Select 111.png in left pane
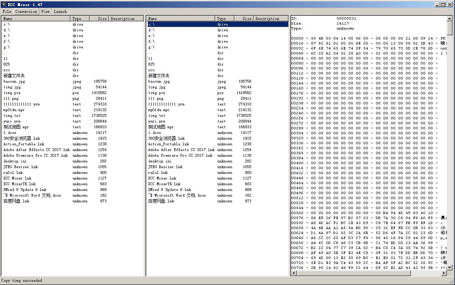 tap(11, 98)
